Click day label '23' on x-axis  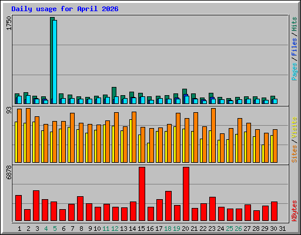click(x=212, y=229)
